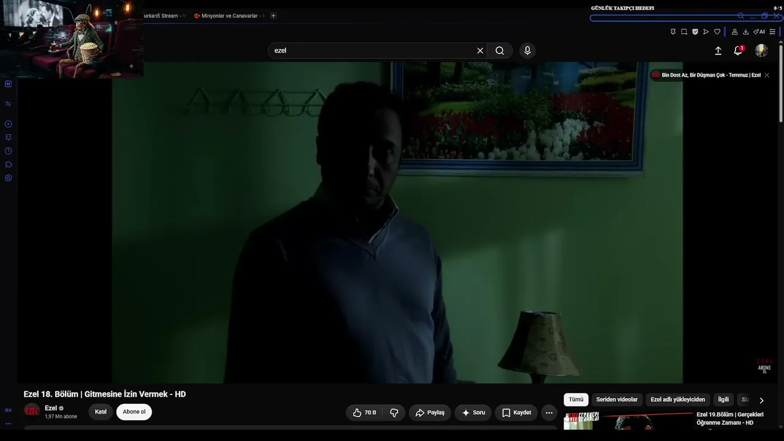Viewport: 784px width, 441px height.
Task: Click the Abone ol subscribe button
Action: [x=134, y=412]
